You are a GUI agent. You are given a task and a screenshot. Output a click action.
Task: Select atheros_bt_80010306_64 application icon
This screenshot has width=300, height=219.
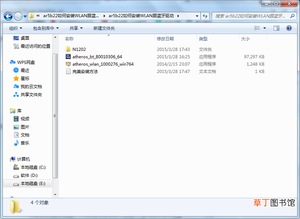click(68, 57)
